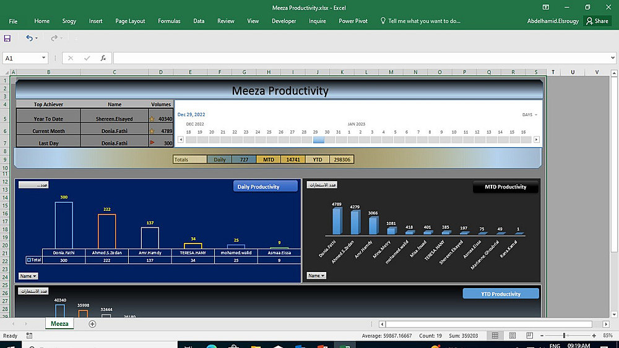Select row 9 header
The width and height of the screenshot is (619, 348).
tap(5, 159)
